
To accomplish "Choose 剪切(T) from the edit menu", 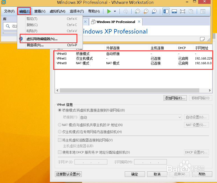I will pos(50,19).
